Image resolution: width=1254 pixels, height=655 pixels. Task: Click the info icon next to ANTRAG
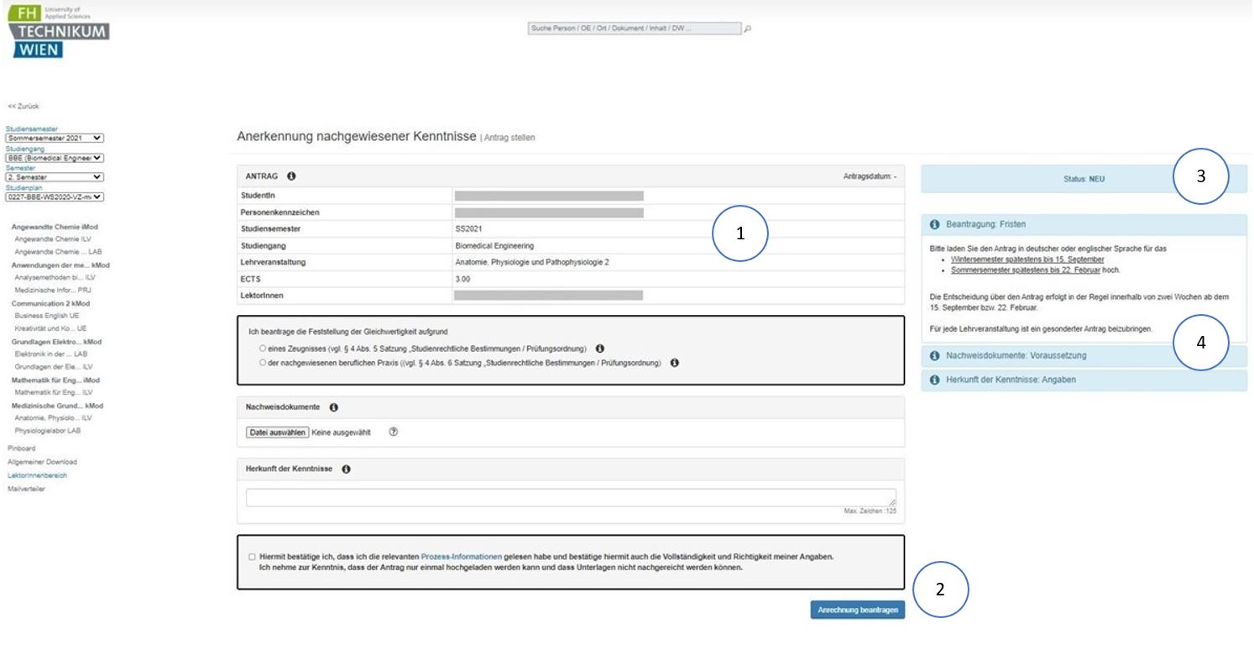click(x=291, y=176)
